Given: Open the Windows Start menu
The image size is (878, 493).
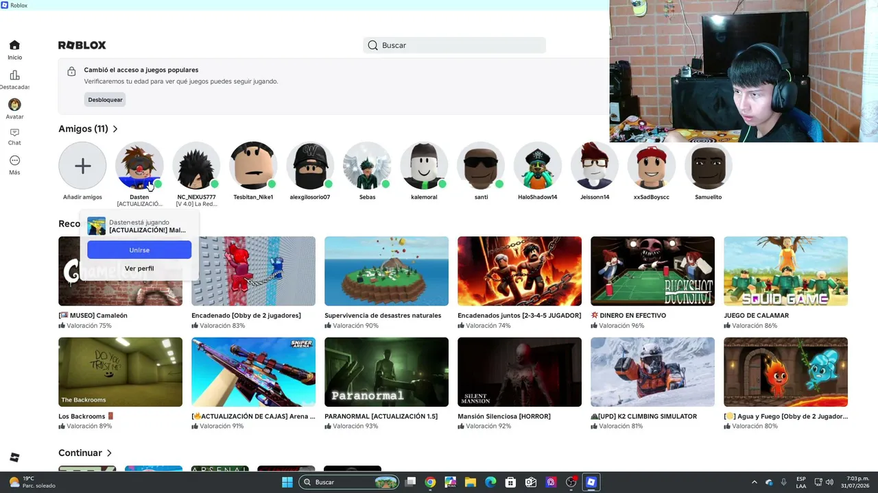Looking at the screenshot, I should [x=287, y=482].
